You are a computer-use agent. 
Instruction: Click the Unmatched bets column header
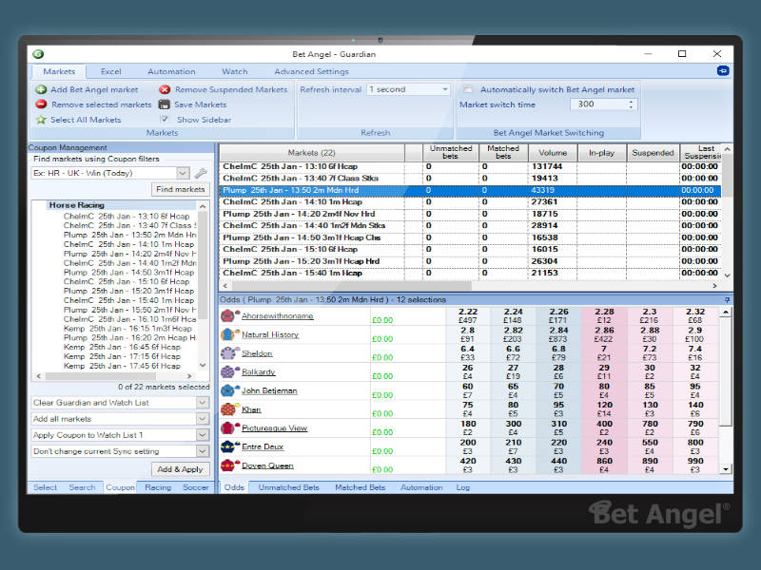point(450,153)
